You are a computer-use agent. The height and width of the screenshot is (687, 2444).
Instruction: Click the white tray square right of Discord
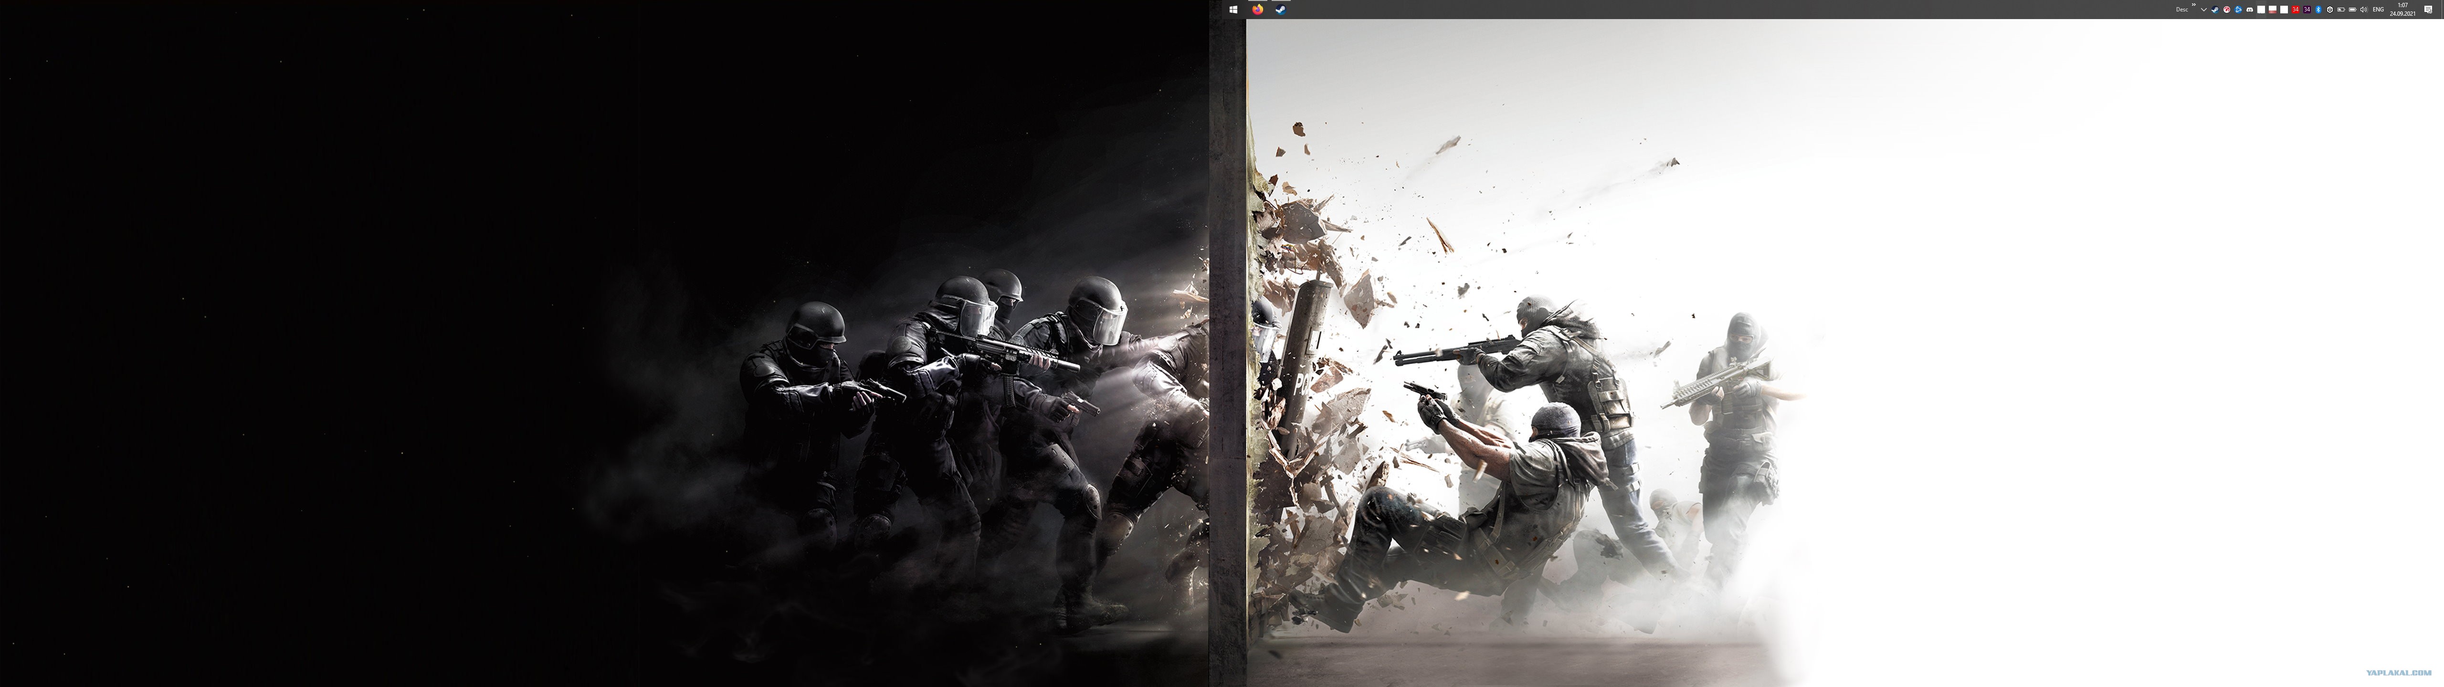[2261, 10]
